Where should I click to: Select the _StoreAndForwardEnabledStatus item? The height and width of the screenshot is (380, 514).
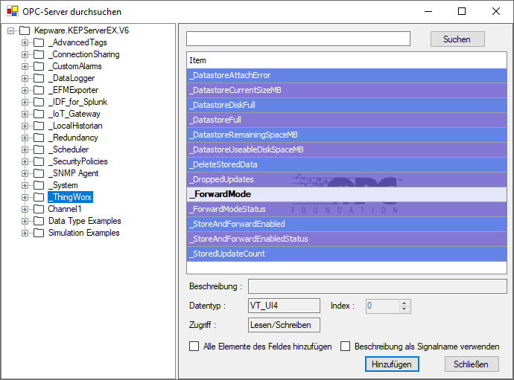(346, 239)
